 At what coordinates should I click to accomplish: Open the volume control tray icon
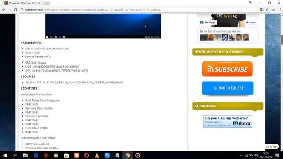pos(256,155)
